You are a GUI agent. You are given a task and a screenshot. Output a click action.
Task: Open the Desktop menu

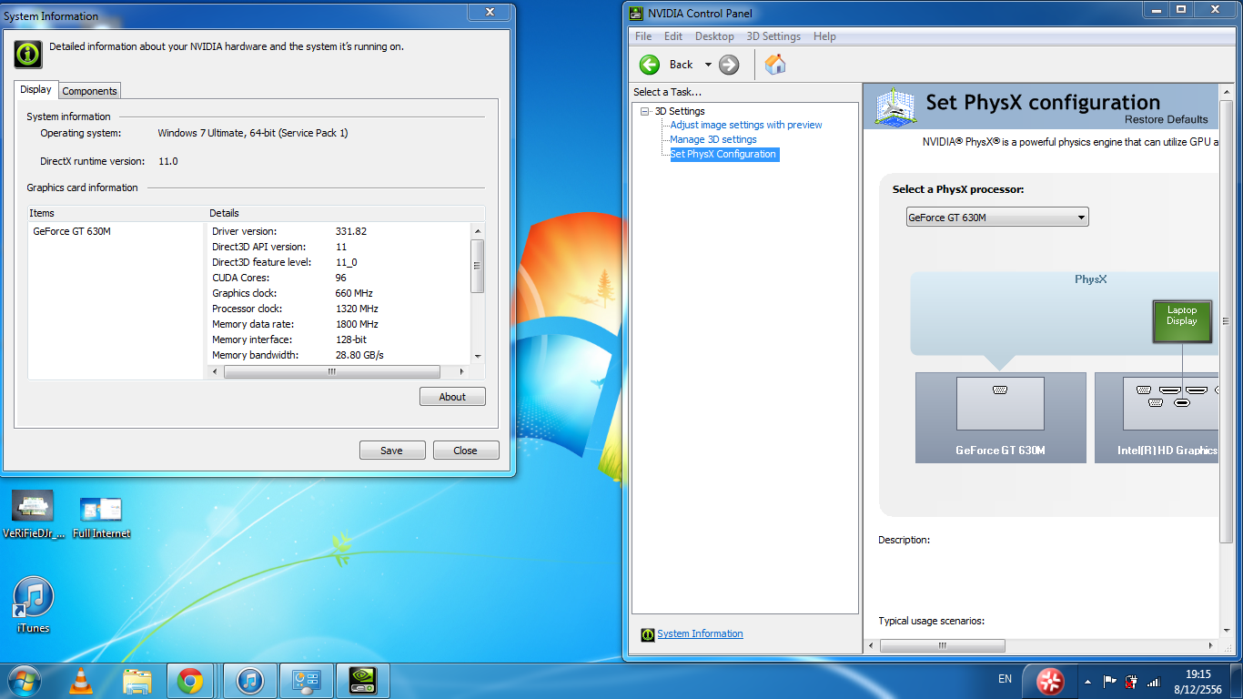[714, 36]
